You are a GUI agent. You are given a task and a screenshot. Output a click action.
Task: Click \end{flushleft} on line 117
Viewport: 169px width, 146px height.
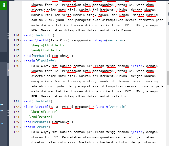click(x=46, y=50)
